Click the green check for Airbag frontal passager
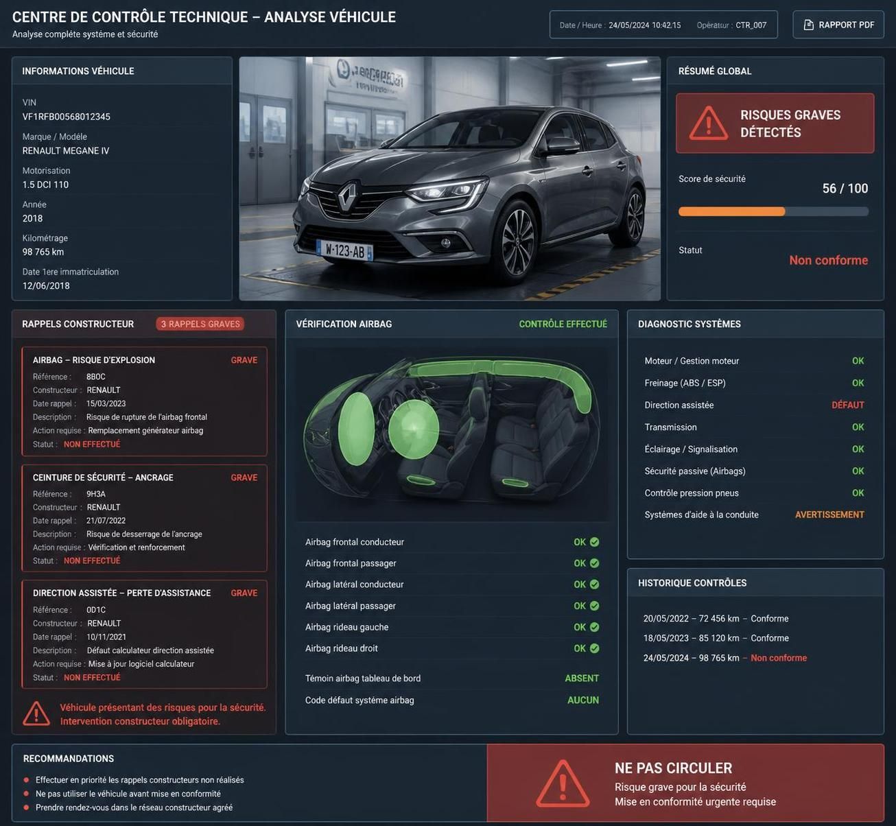The image size is (896, 826). [x=594, y=563]
